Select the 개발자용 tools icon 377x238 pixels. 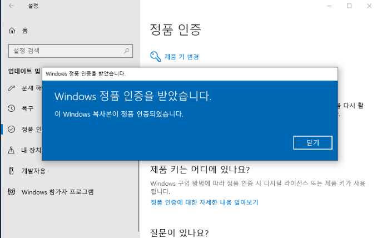point(11,171)
